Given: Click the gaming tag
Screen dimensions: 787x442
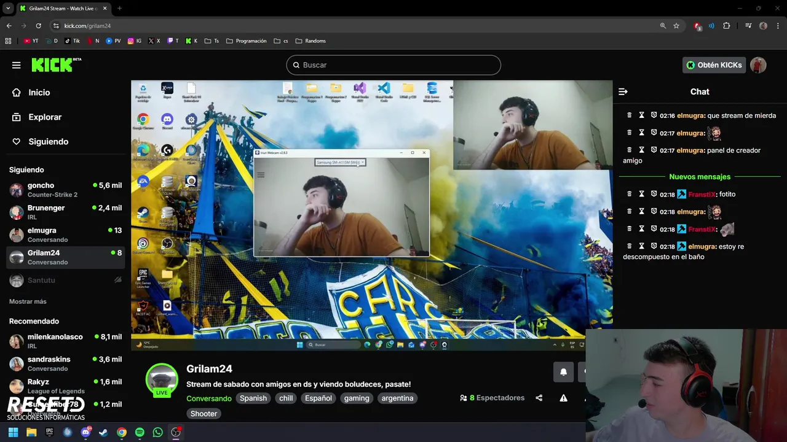Looking at the screenshot, I should 357,398.
